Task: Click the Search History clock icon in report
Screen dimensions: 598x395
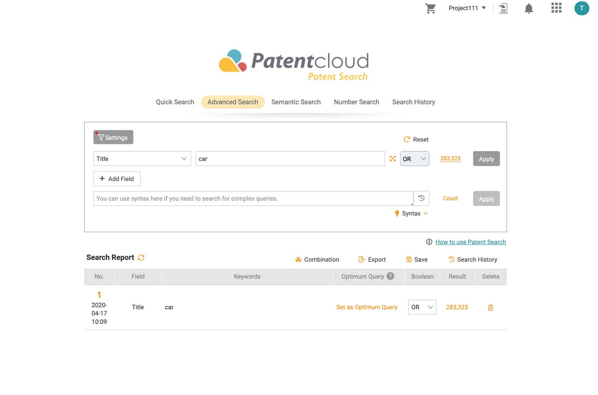Action: click(x=451, y=259)
